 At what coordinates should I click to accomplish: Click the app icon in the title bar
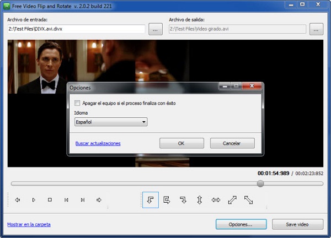[x=7, y=6]
